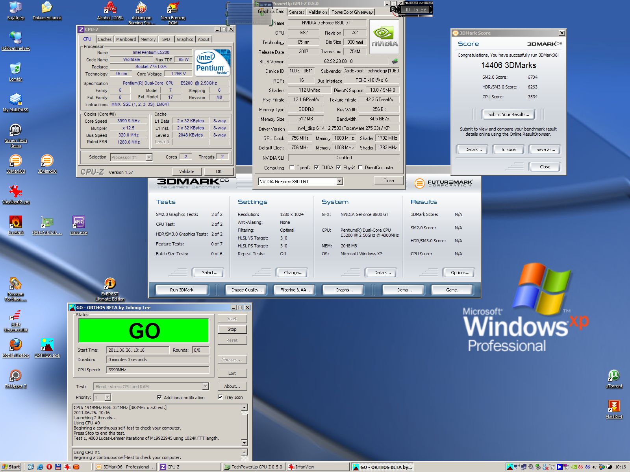
Task: Click the NVIDIA logo in GPU-Z
Action: [x=384, y=37]
